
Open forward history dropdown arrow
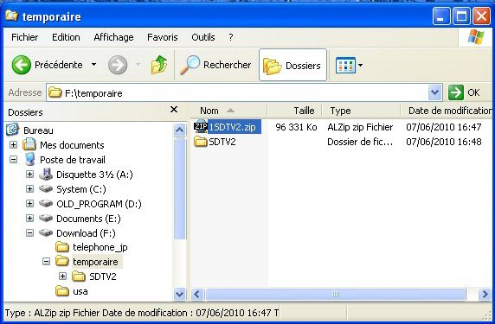(138, 65)
